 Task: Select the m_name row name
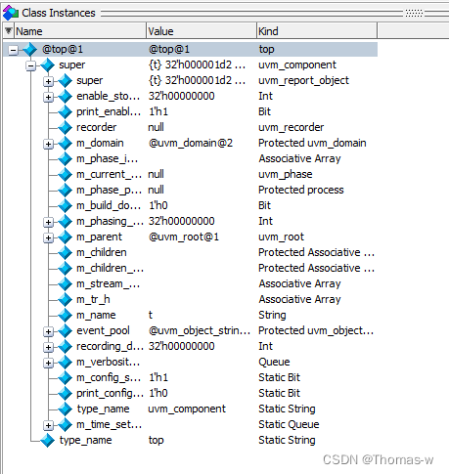96,315
